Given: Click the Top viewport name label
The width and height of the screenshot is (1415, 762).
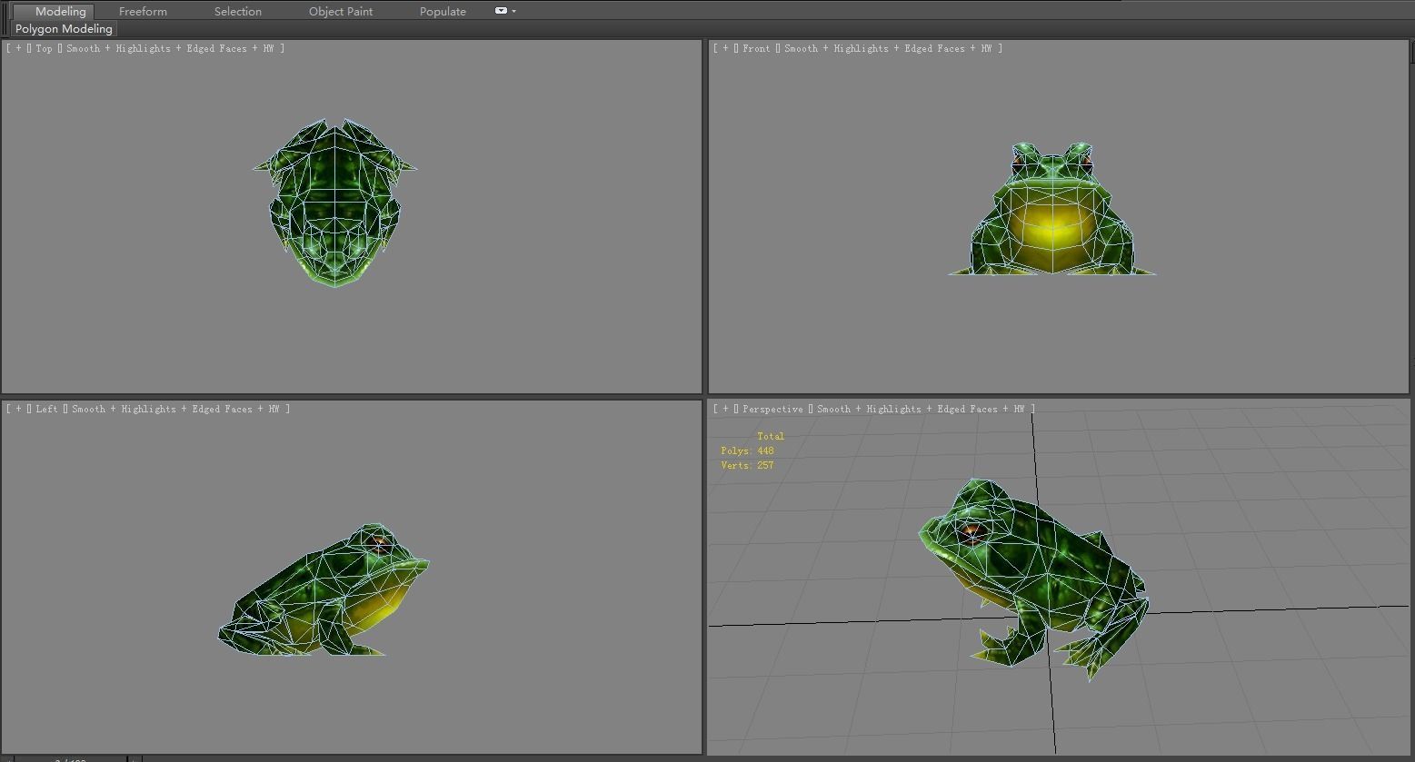Looking at the screenshot, I should [x=45, y=48].
